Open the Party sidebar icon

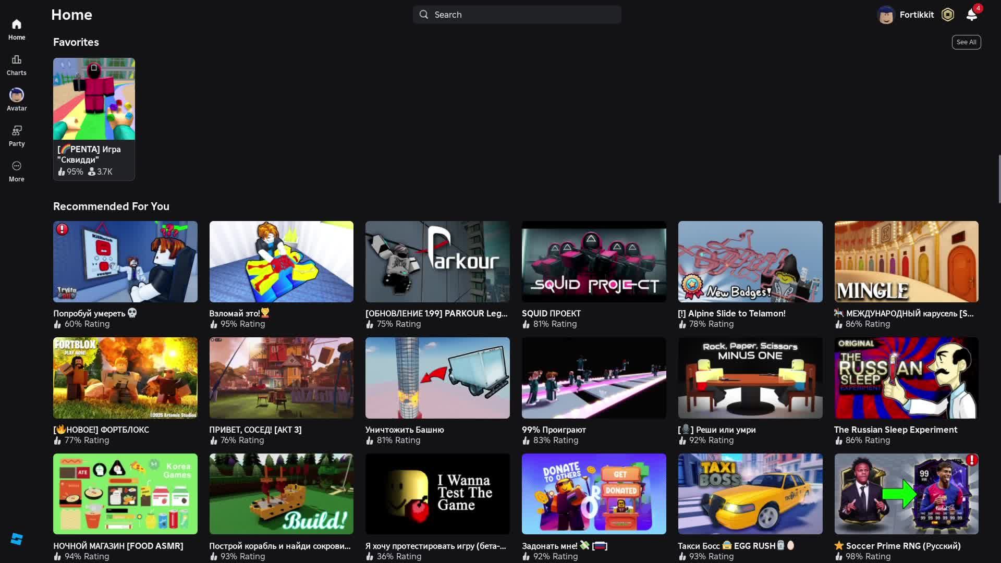[17, 131]
